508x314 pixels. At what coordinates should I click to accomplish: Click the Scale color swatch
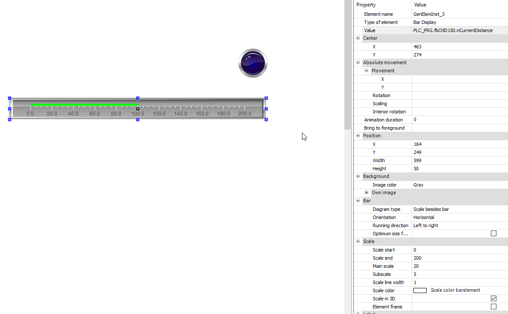point(420,290)
